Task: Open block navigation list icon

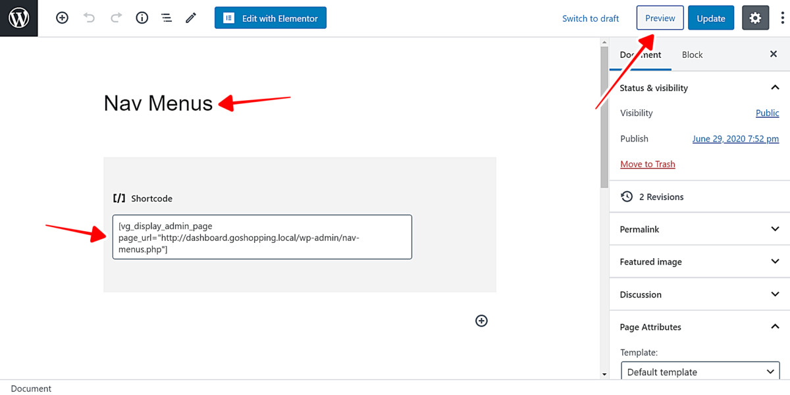Action: pyautogui.click(x=167, y=18)
